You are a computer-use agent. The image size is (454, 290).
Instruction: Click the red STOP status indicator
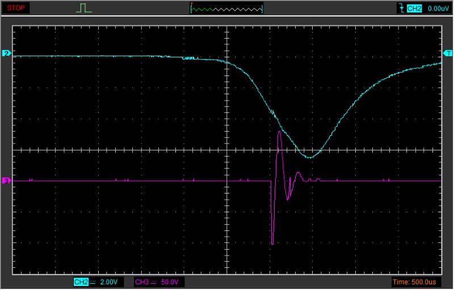pyautogui.click(x=16, y=8)
